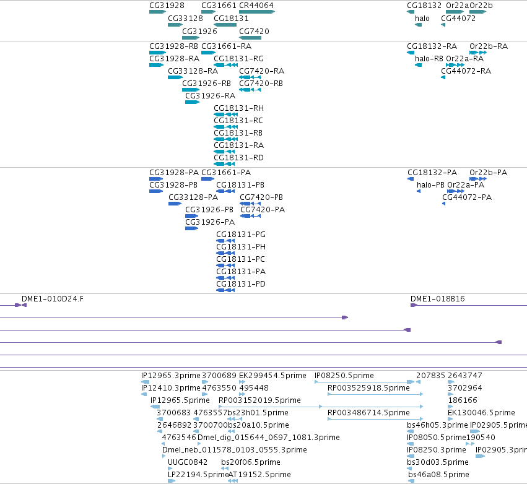Select protein CG31926-PB
The image size is (527, 484).
point(192,216)
